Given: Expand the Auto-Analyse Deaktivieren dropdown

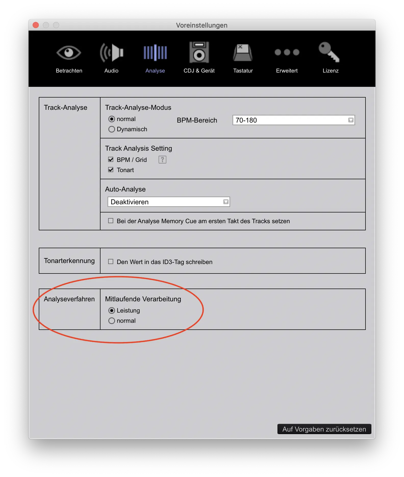Looking at the screenshot, I should [x=169, y=202].
